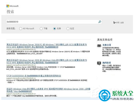Open the IPMI driver Windows Server 2008 result

tap(48, 90)
